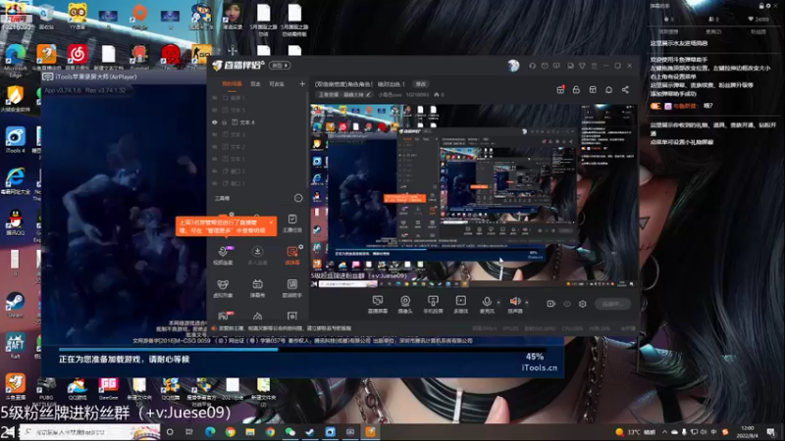This screenshot has width=785, height=441.
Task: Click the Windows search box
Action: (90, 432)
